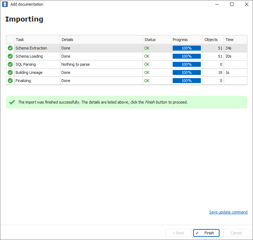Click the SQL Parsing green check icon
This screenshot has width=253, height=240.
pos(10,64)
